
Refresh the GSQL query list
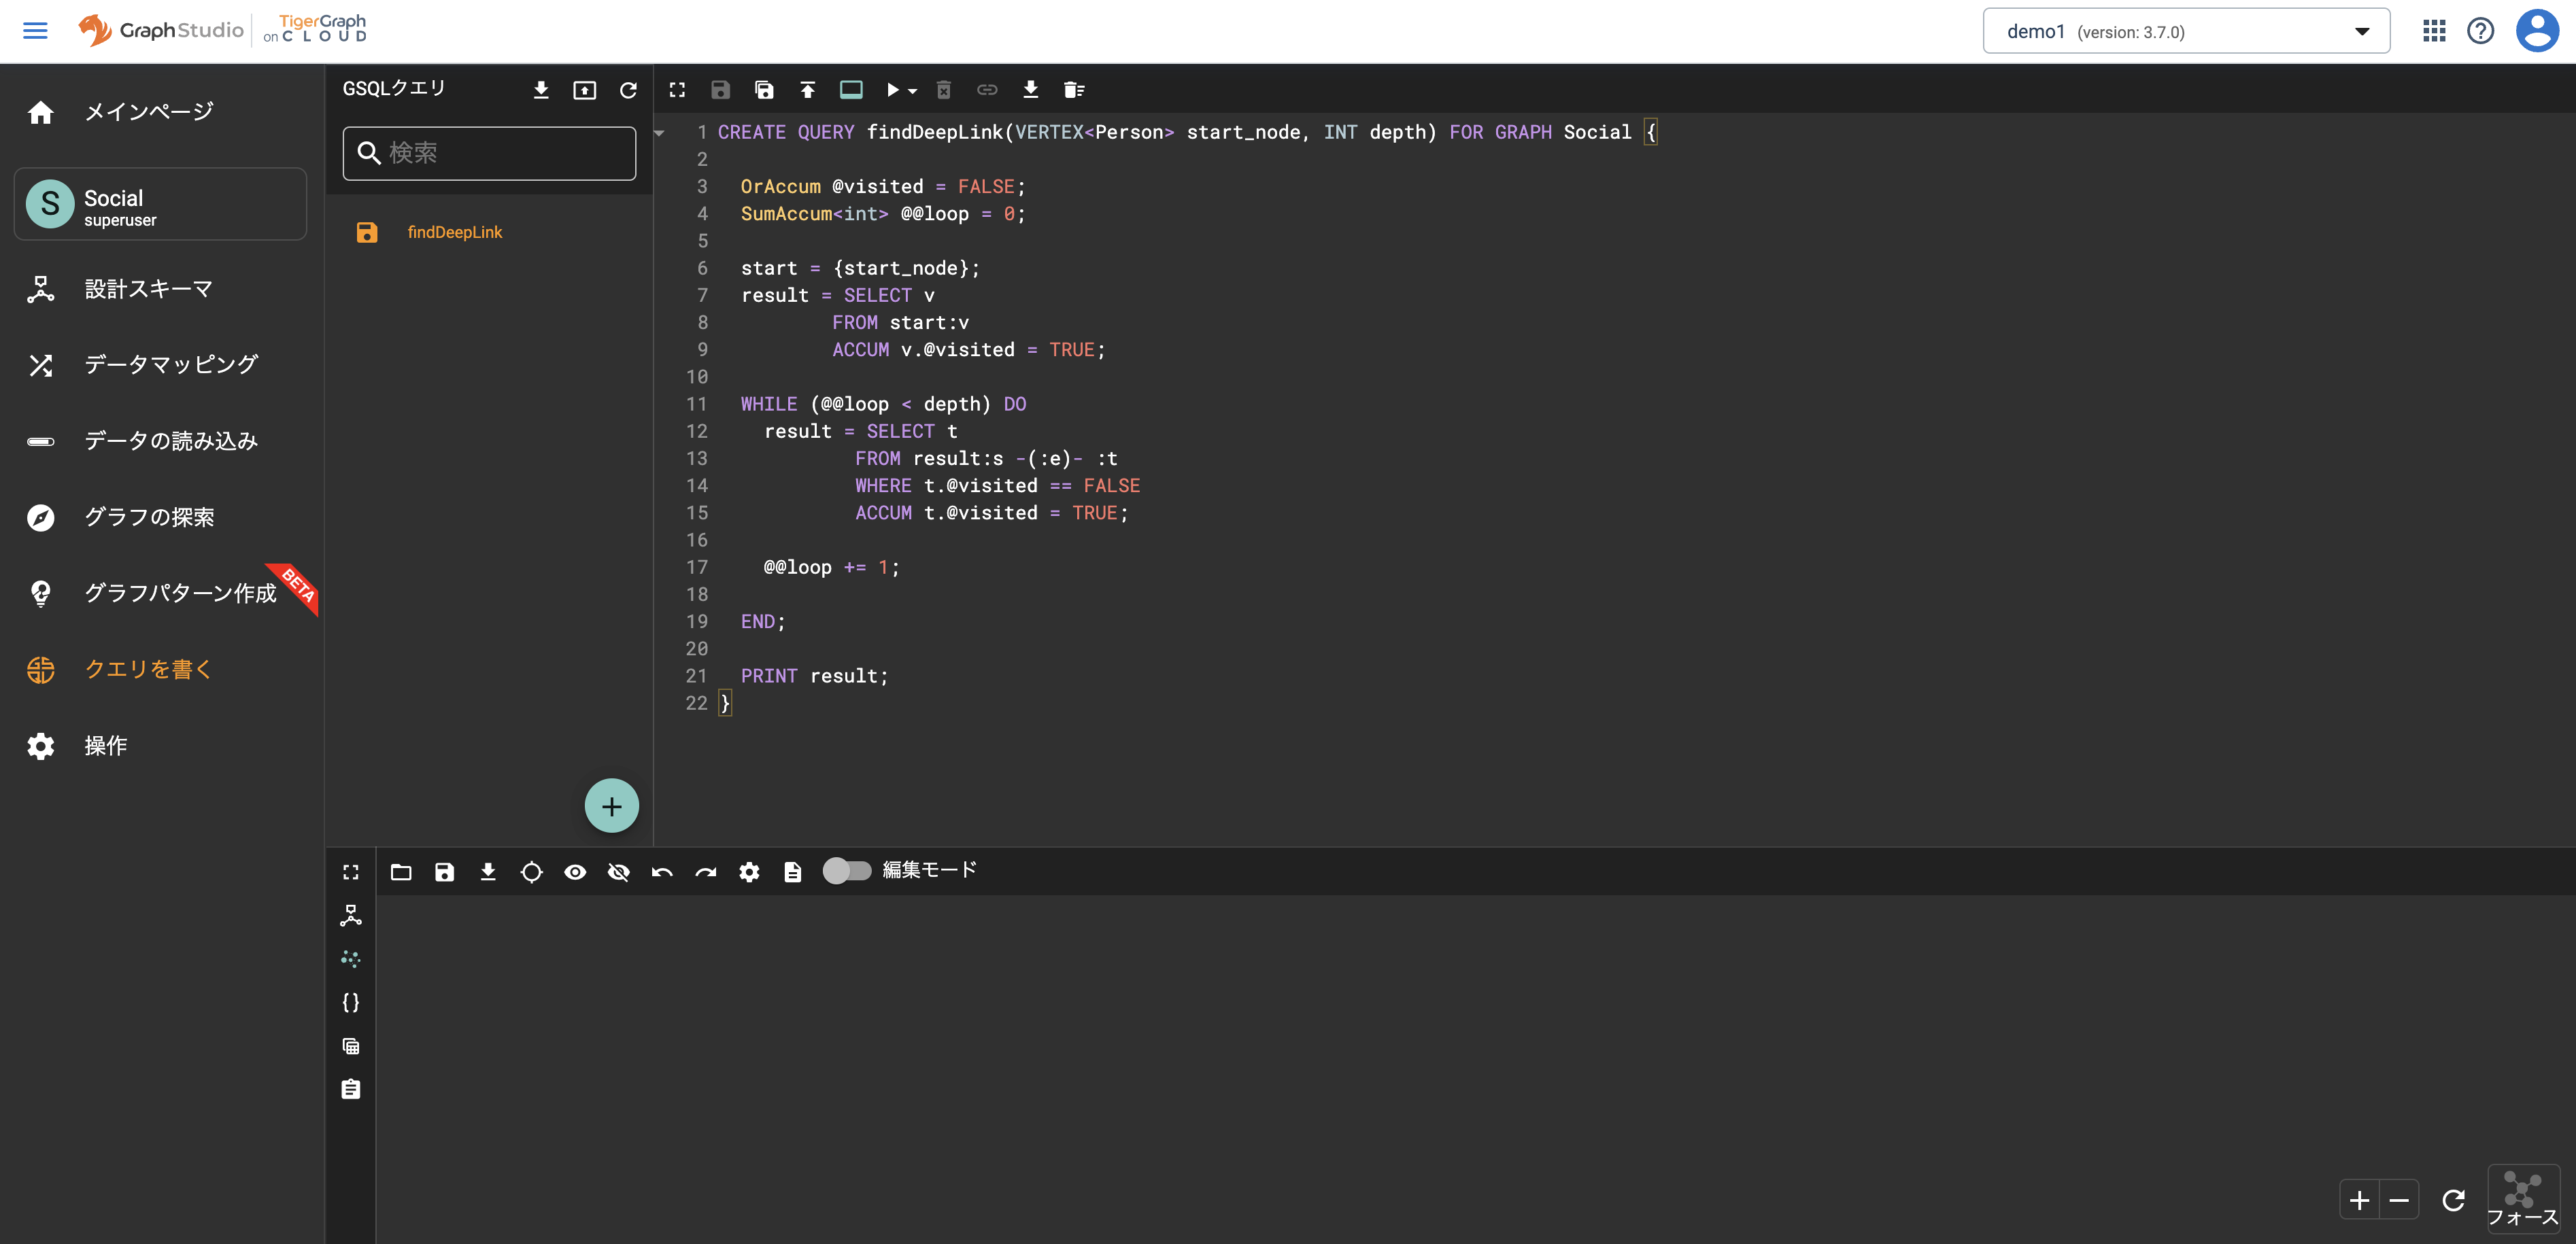pyautogui.click(x=628, y=89)
